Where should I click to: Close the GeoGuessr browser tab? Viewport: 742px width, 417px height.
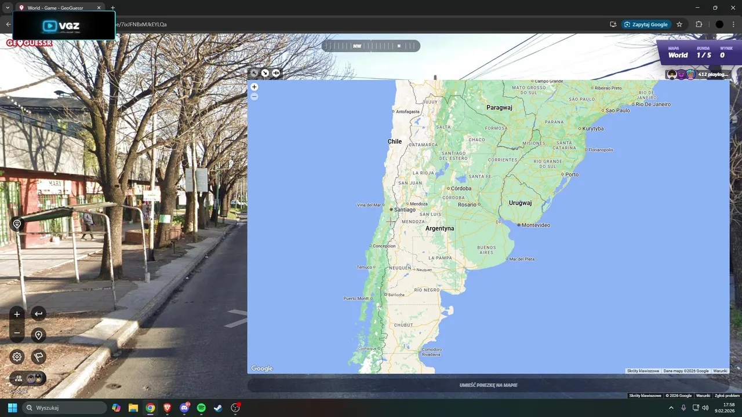pos(99,8)
